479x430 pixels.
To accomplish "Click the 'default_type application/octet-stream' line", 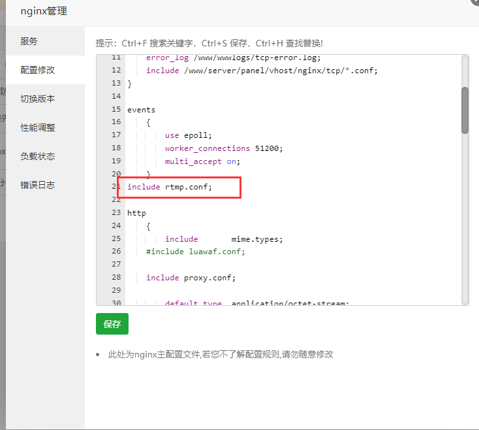I will (256, 303).
